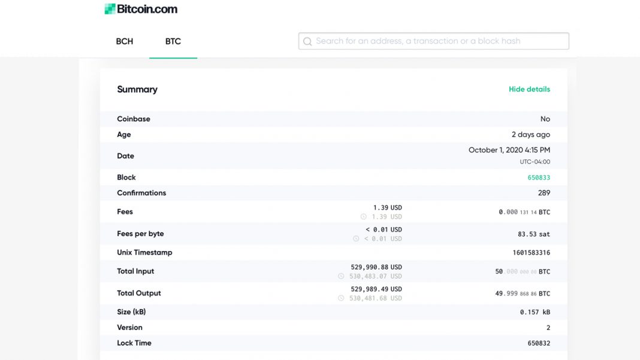Click the Total Input 50 BTC amount
Screen dimensions: 640x360
(x=523, y=271)
